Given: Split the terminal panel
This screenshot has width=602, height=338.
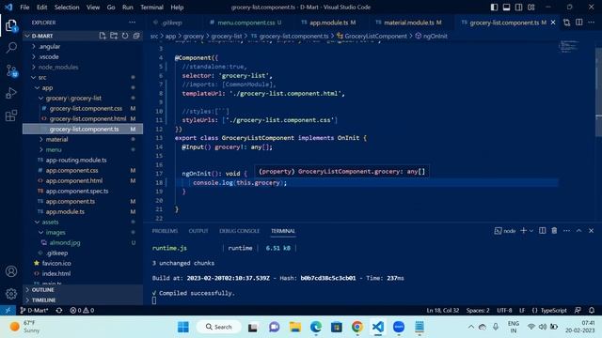Looking at the screenshot, I should 542,231.
